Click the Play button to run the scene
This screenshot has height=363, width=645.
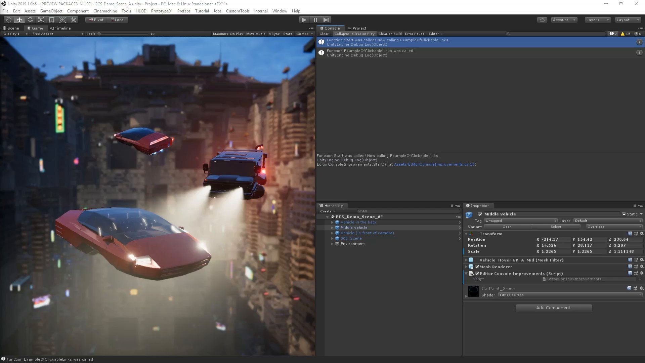tap(304, 19)
